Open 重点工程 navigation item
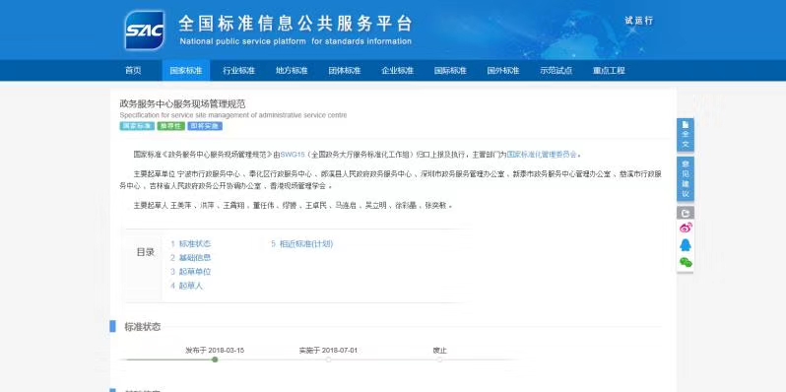This screenshot has width=786, height=392. (x=609, y=71)
